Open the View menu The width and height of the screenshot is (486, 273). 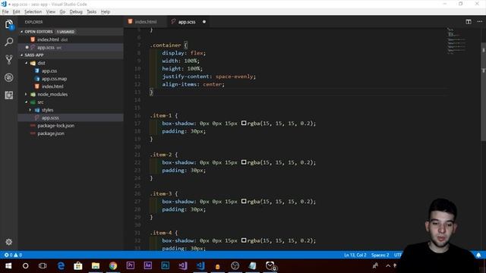pos(51,12)
